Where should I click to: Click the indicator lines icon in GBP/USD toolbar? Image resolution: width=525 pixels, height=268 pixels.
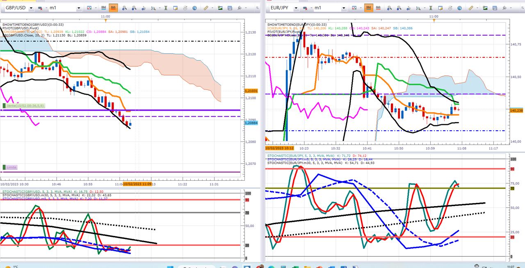click(240, 8)
